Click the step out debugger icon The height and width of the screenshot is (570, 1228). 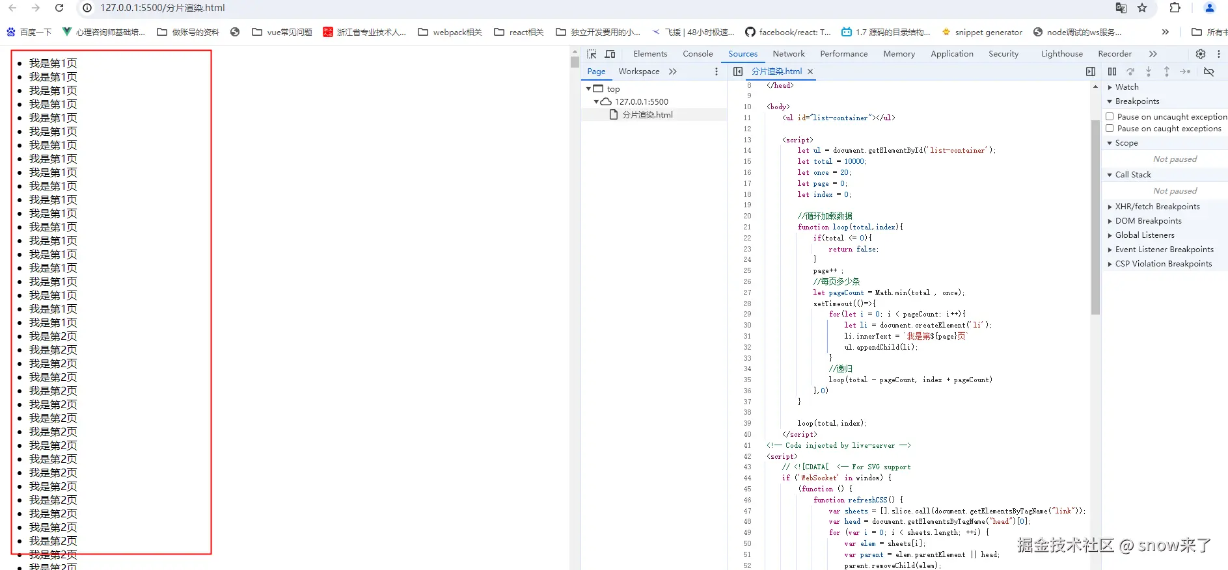(x=1167, y=71)
